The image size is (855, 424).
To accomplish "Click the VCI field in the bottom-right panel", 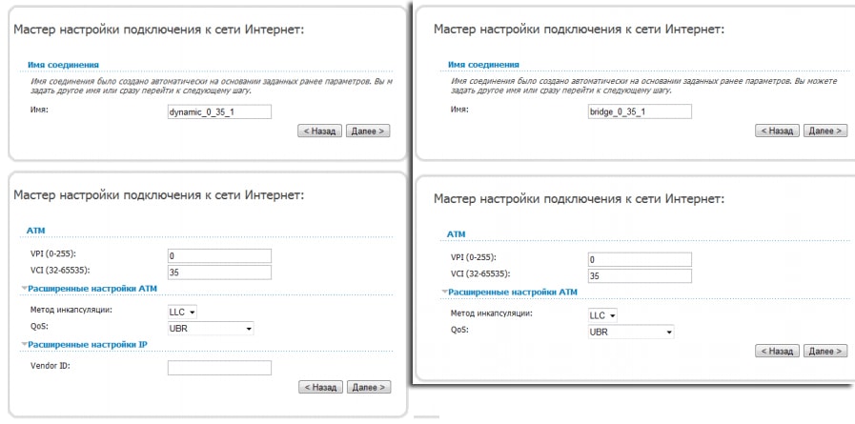I will coord(640,275).
